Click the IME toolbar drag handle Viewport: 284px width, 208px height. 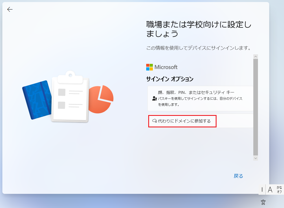pos(262,190)
